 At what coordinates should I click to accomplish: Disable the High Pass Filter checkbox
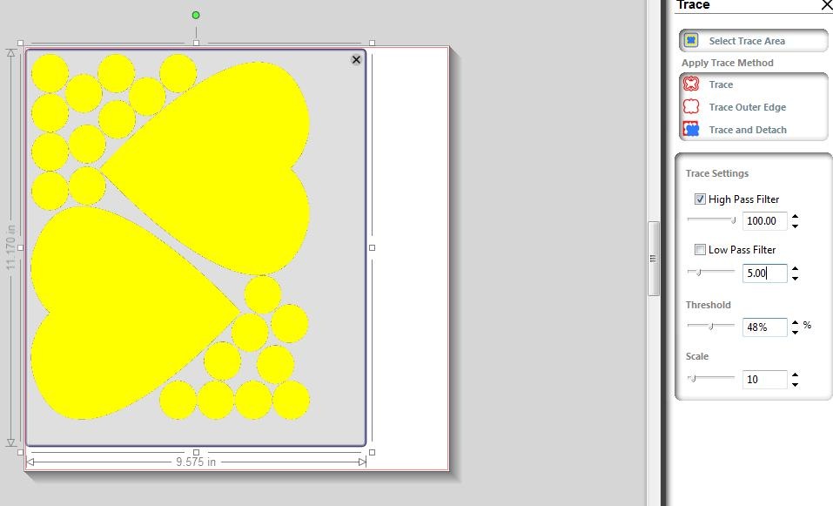700,199
